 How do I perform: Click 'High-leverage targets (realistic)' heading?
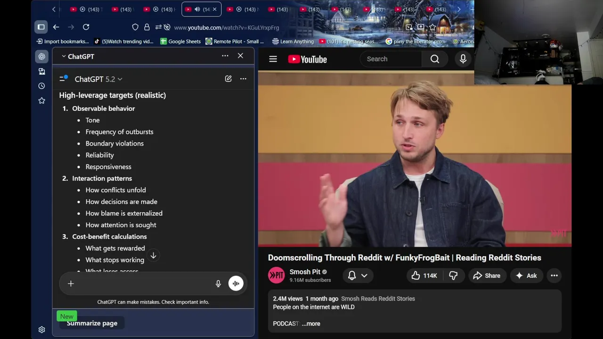[x=113, y=95]
